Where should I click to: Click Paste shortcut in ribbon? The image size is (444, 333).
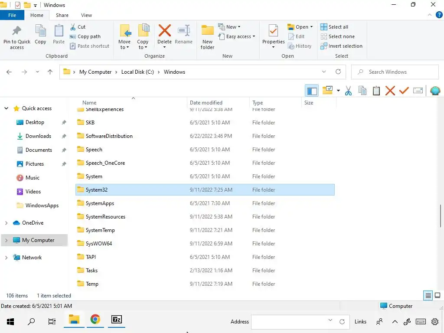pyautogui.click(x=90, y=46)
